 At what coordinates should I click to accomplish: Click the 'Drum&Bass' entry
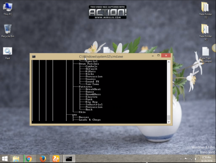[93, 94]
